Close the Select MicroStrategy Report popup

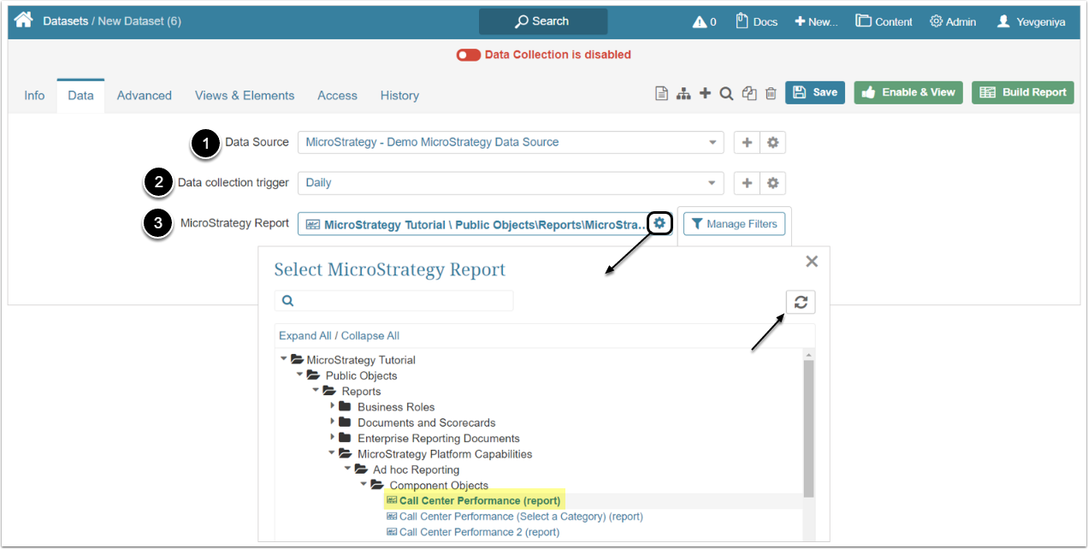click(x=812, y=262)
